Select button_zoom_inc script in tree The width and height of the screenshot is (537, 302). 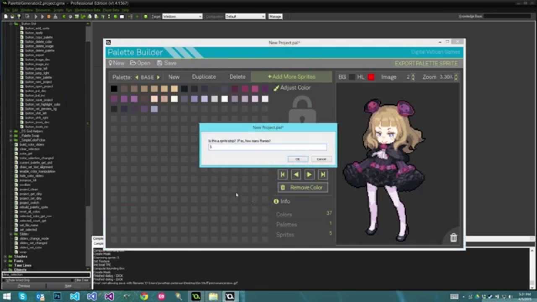[36, 127]
